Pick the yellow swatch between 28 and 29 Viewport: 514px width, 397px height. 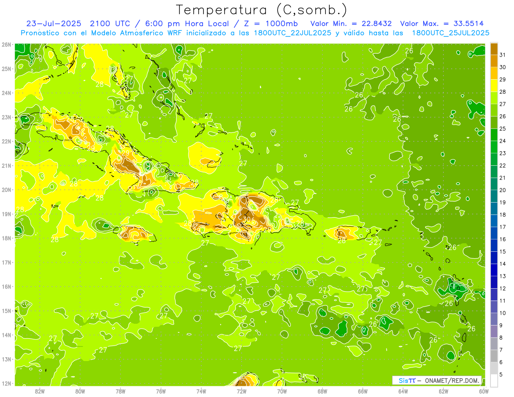click(x=494, y=86)
